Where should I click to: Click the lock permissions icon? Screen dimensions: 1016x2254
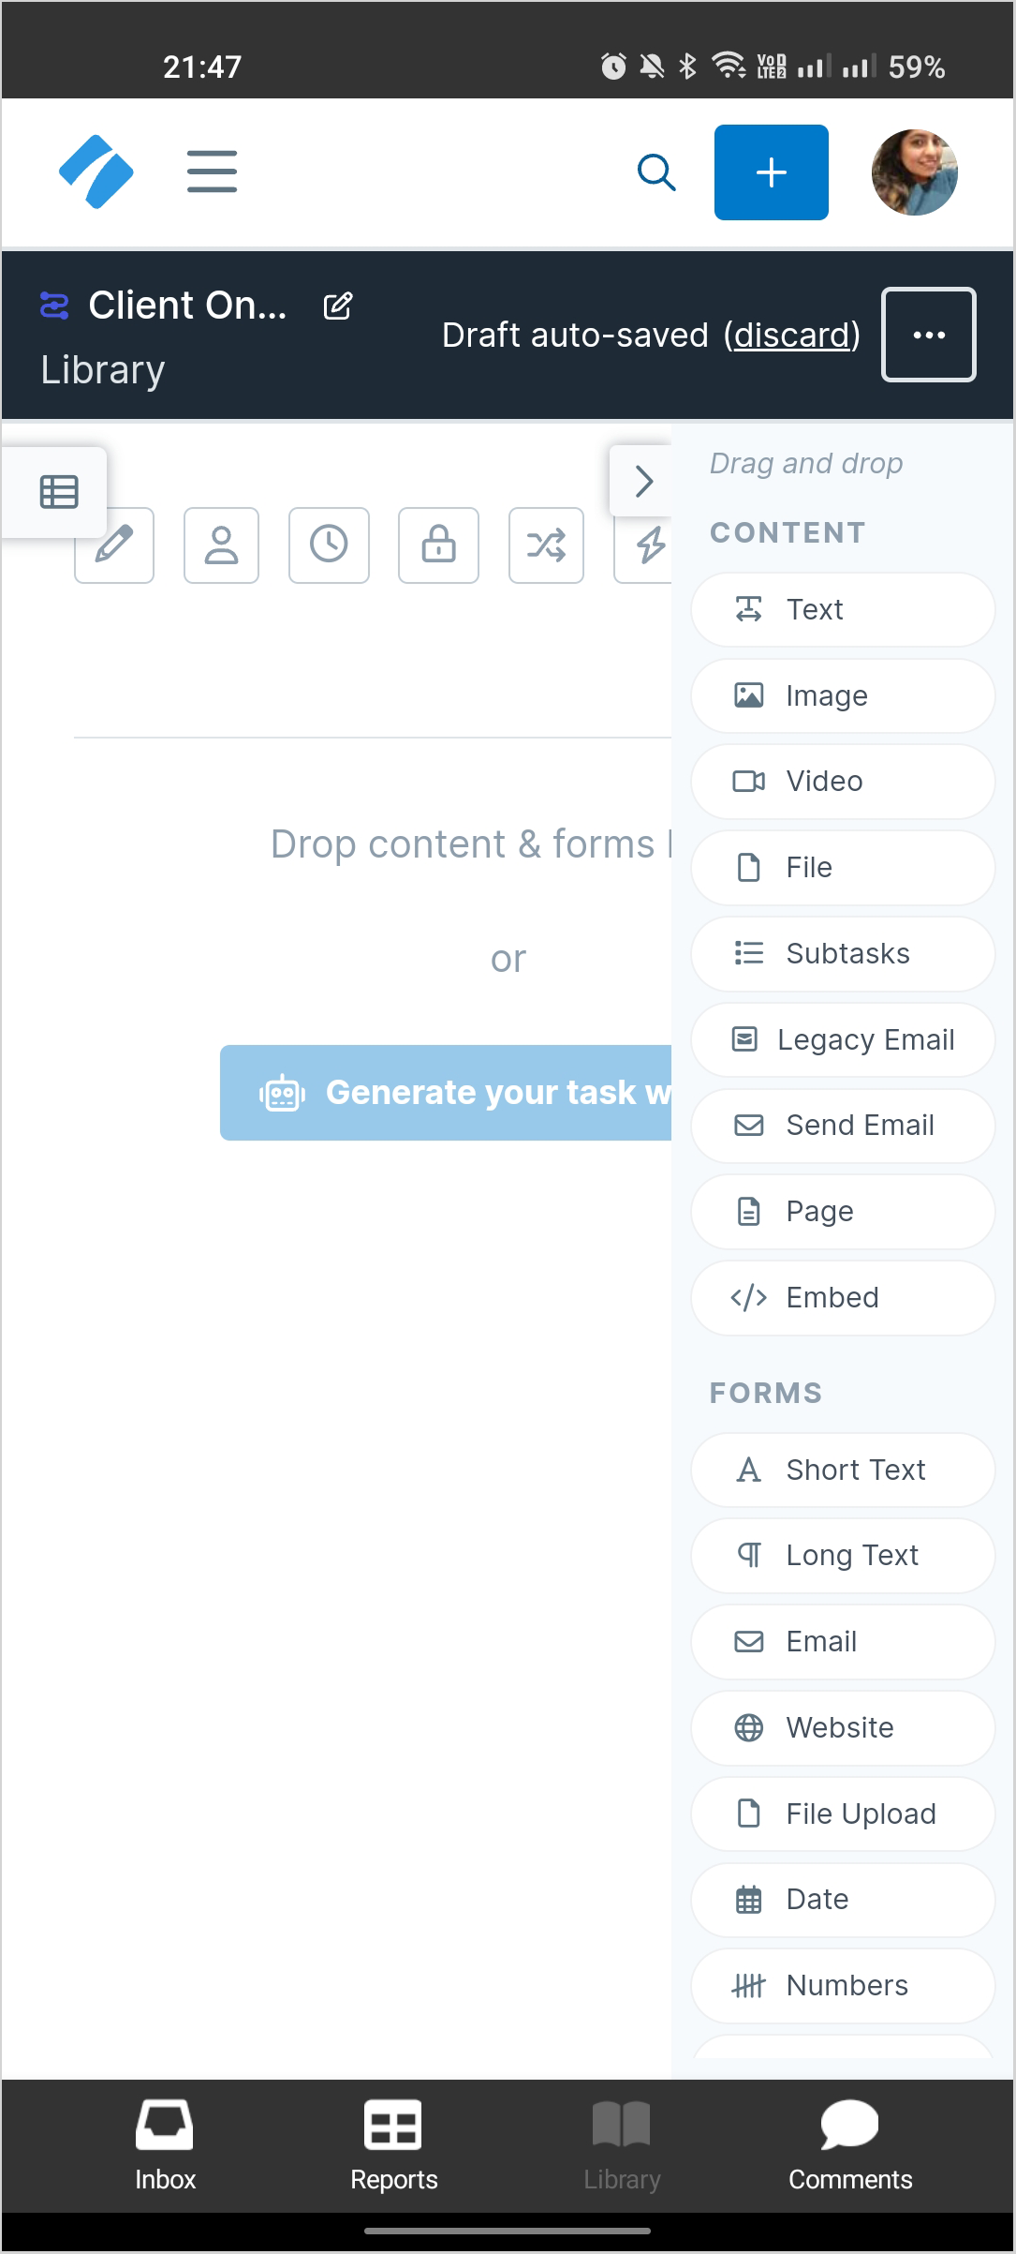(x=438, y=545)
